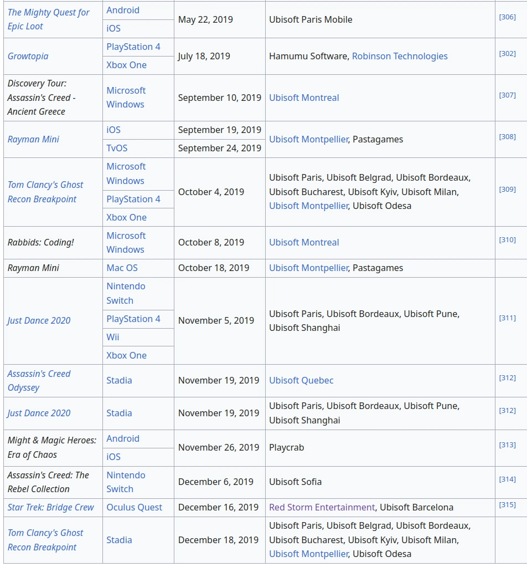The image size is (527, 567).
Task: Click Android in the Mighty Quest row
Action: [x=123, y=10]
